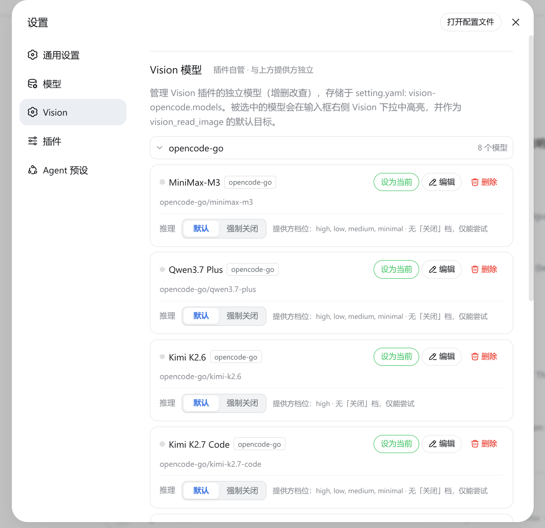Click the trash icon in the Qwen3.7 Plus card

(475, 269)
